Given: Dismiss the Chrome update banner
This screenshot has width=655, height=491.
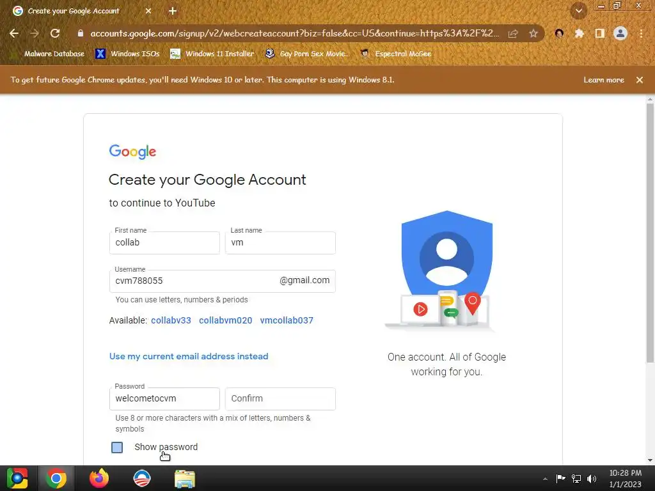Looking at the screenshot, I should 640,80.
